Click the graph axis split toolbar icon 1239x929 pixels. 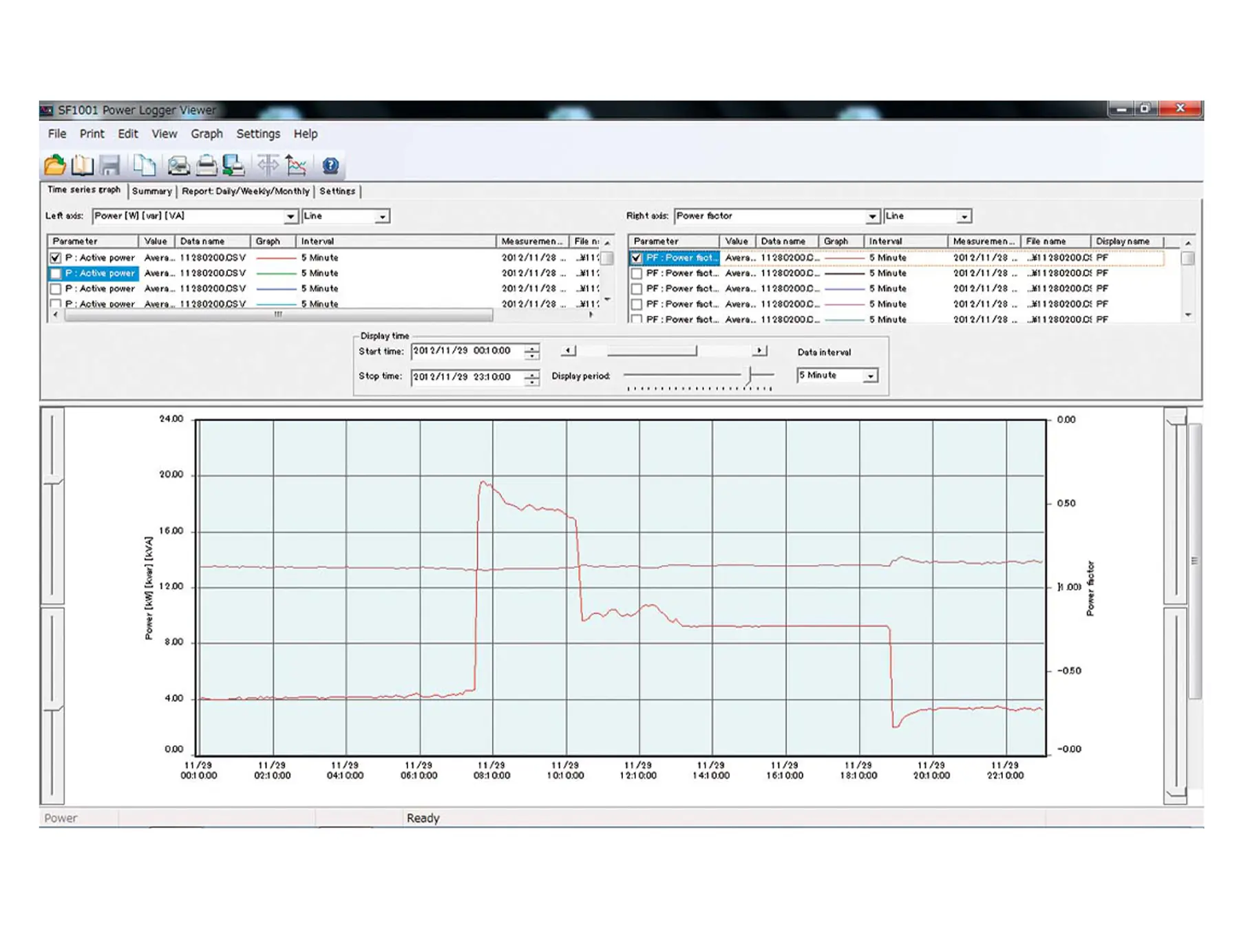point(267,165)
